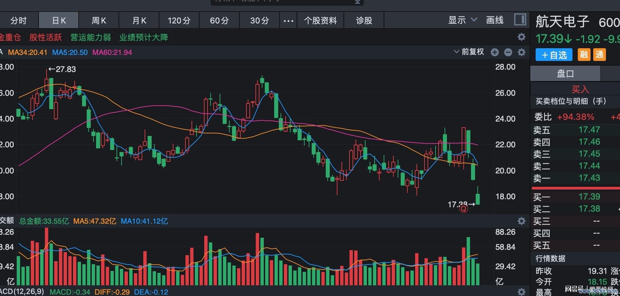Open MACD panel settings gear
The height and width of the screenshot is (296, 620).
click(522, 292)
